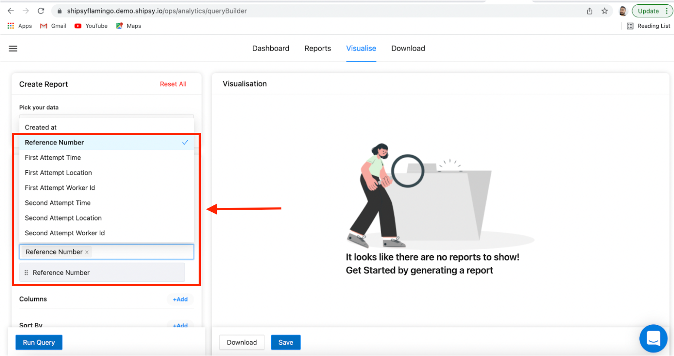Click the blue Save button
This screenshot has width=674, height=356.
coord(285,343)
